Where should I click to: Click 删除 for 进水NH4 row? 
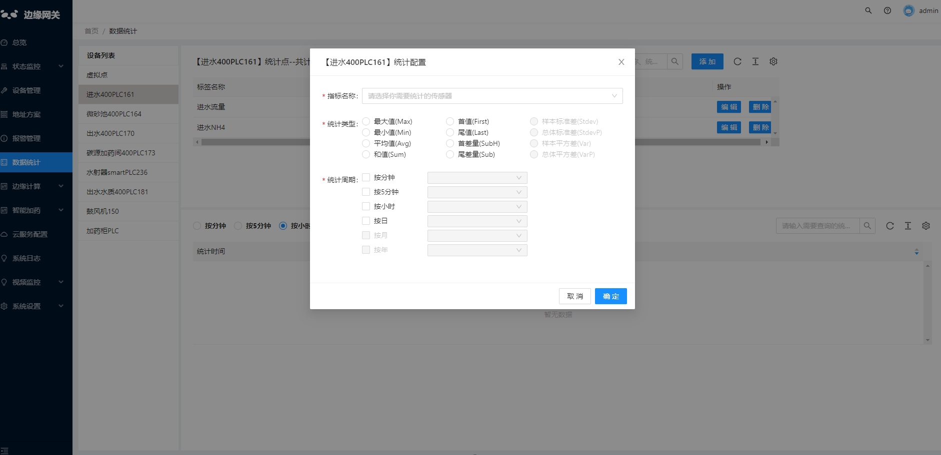[760, 127]
